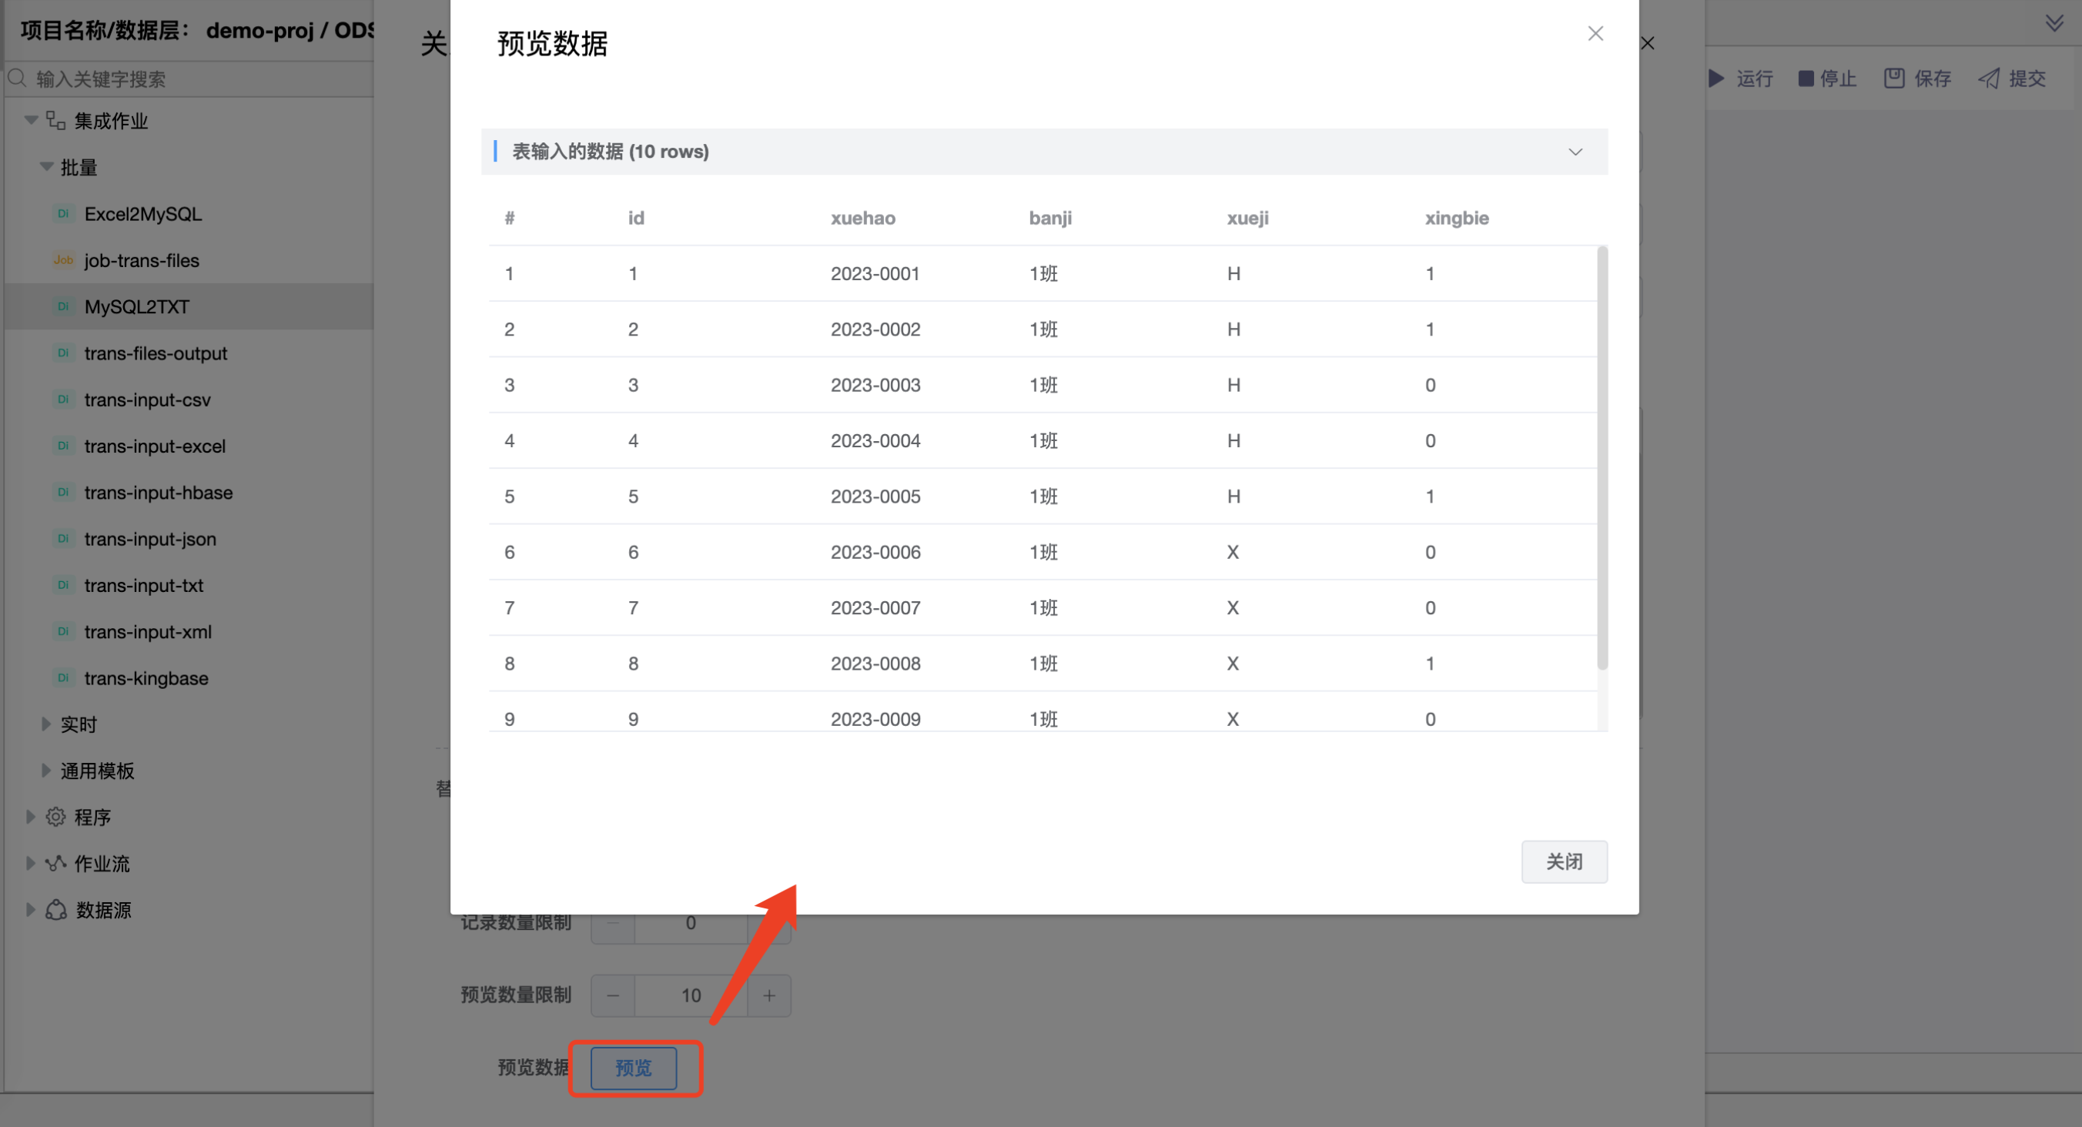Screen dimensions: 2082x1127
Task: Click the id column header
Action: [636, 218]
